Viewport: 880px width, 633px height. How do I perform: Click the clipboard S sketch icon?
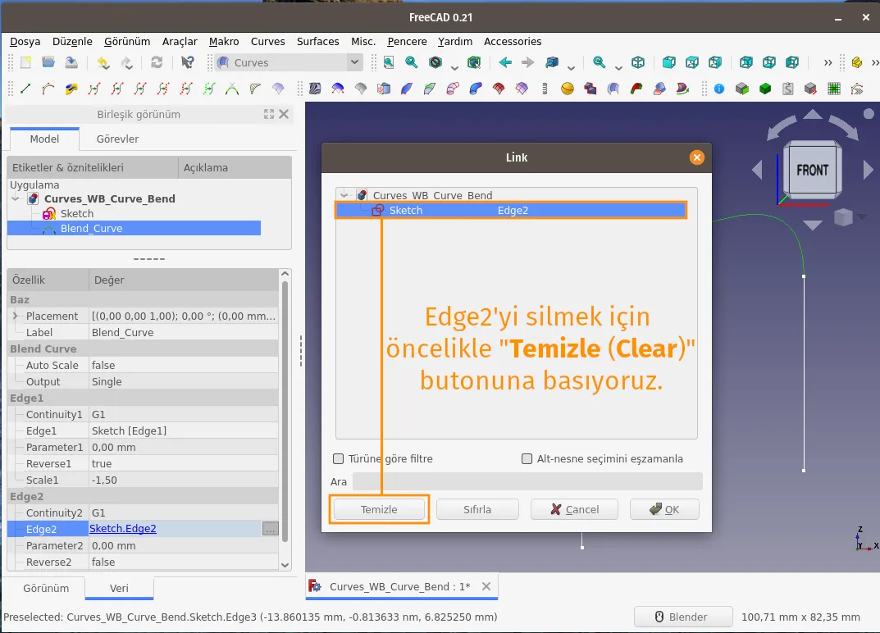click(x=788, y=88)
